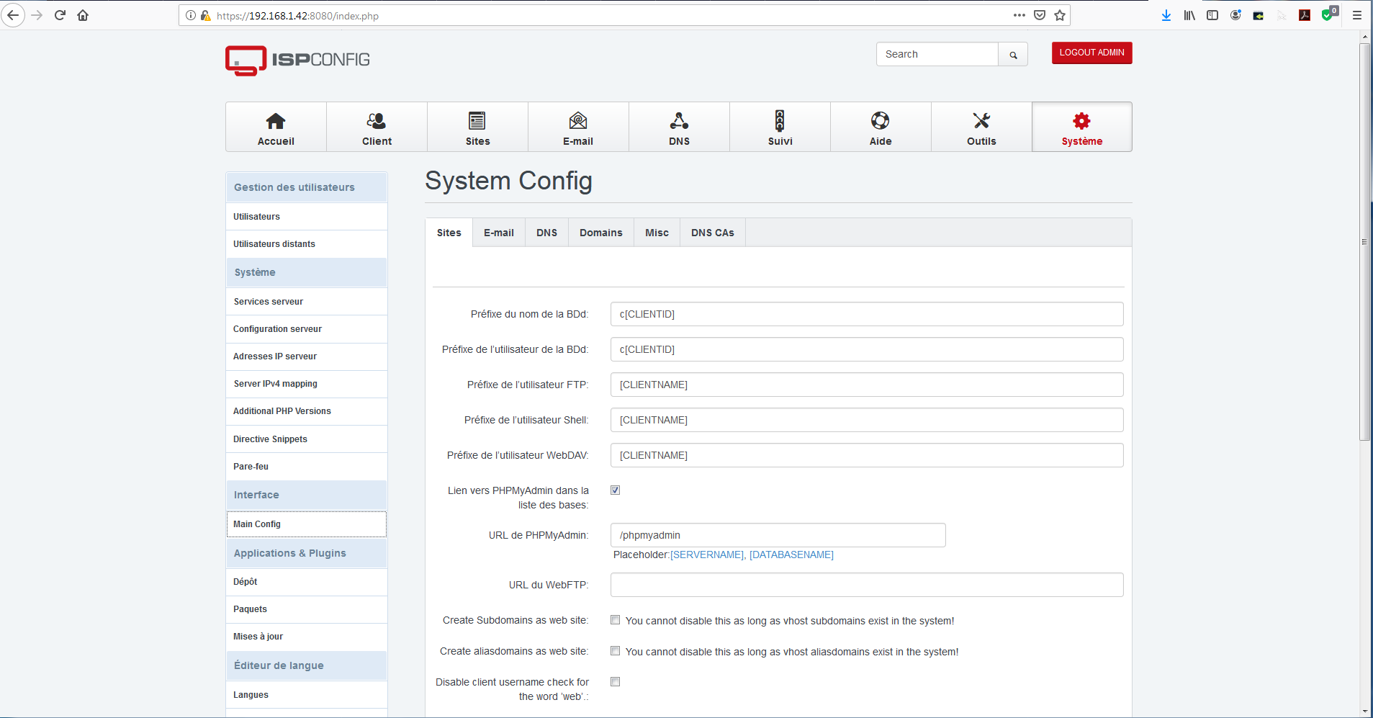Switch to the Sites config tab

(x=449, y=233)
